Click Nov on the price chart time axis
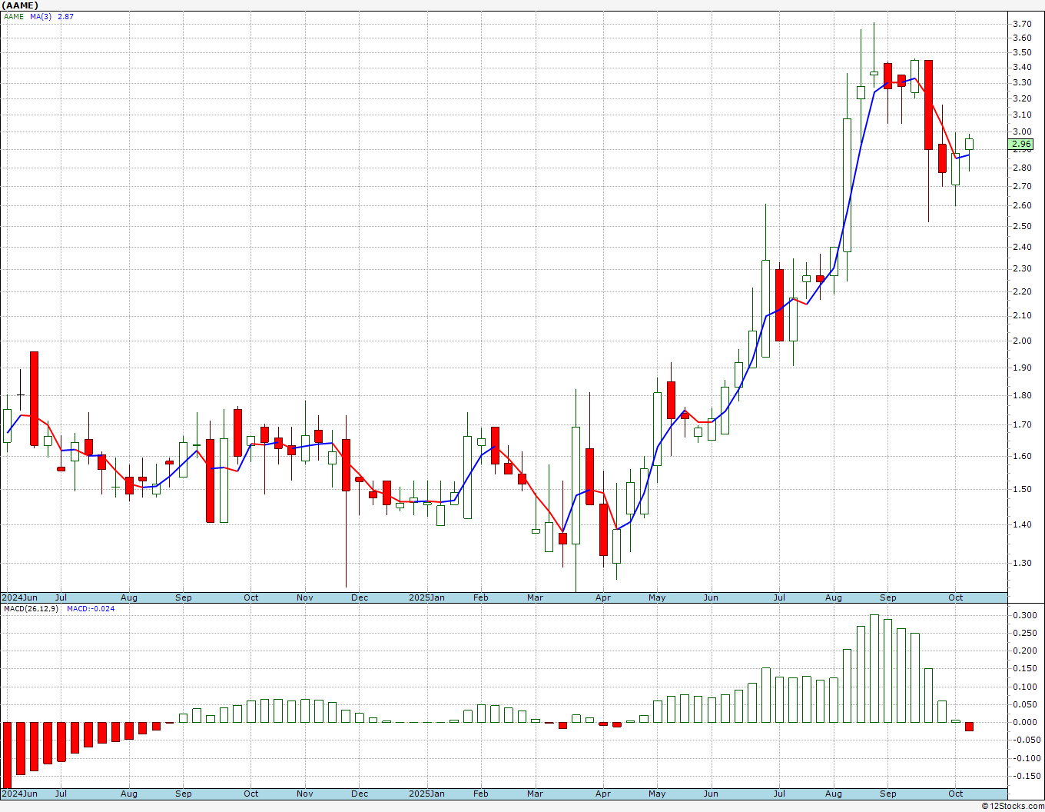 coord(305,598)
